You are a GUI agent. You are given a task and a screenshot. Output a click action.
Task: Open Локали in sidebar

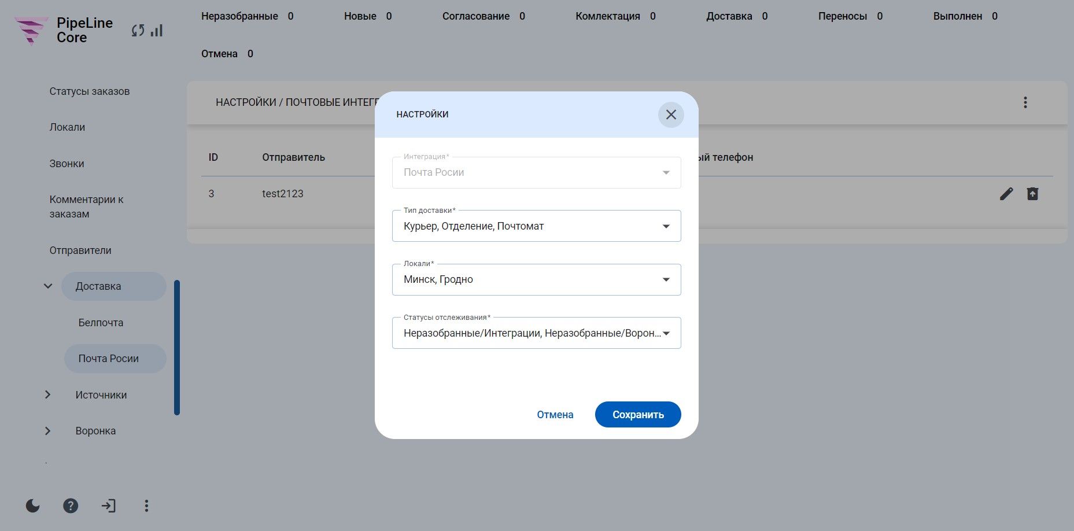click(x=67, y=127)
